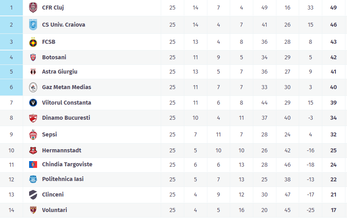
Task: Click the Botosani team badge
Action: [x=33, y=57]
